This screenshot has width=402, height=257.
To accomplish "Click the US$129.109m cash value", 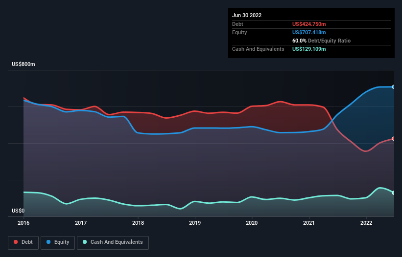I will (x=309, y=49).
